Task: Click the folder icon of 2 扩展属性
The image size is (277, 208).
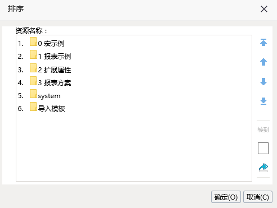Action: (33, 68)
